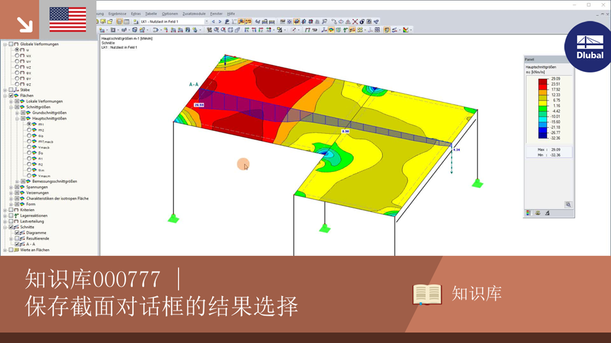Image resolution: width=611 pixels, height=343 pixels.
Task: Select radio button n2
Action: click(x=29, y=164)
